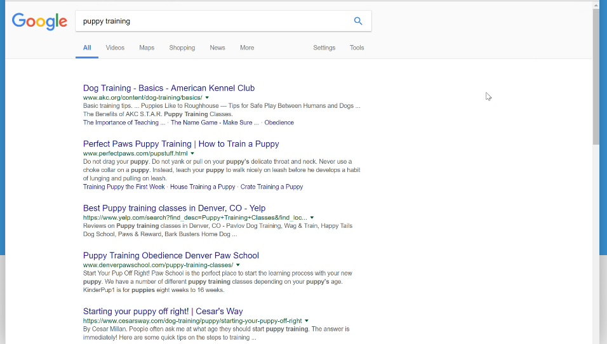Image resolution: width=607 pixels, height=344 pixels.
Task: Open the search Tools option
Action: click(x=357, y=48)
